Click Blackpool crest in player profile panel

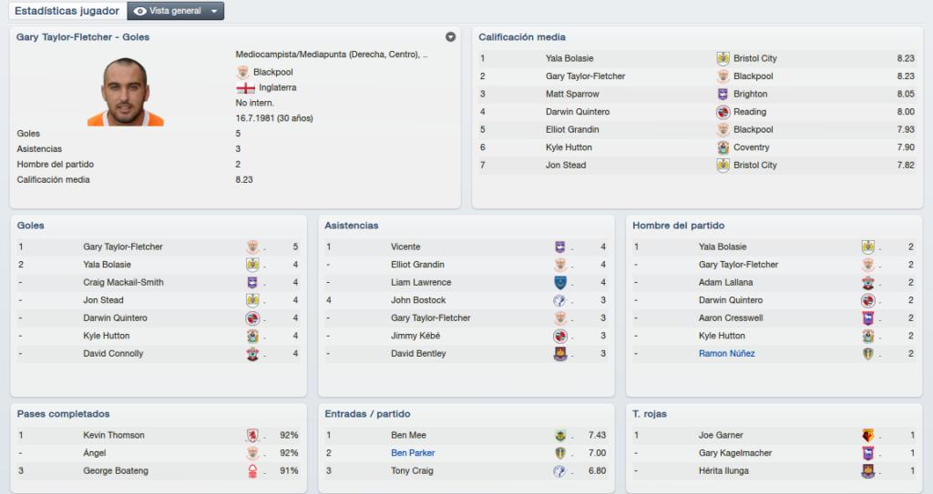coord(242,73)
